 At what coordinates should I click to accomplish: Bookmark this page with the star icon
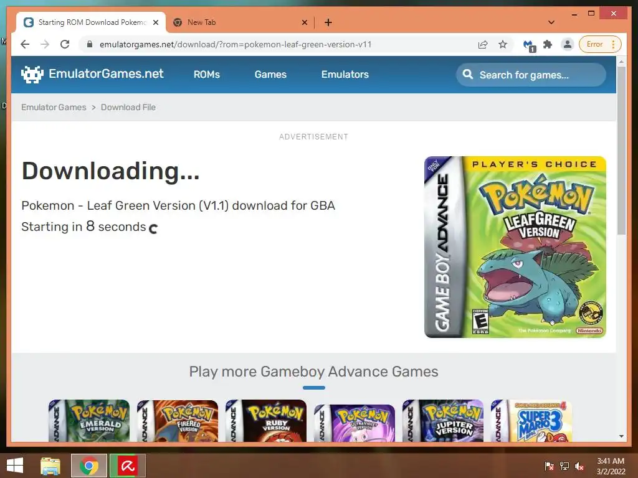503,44
